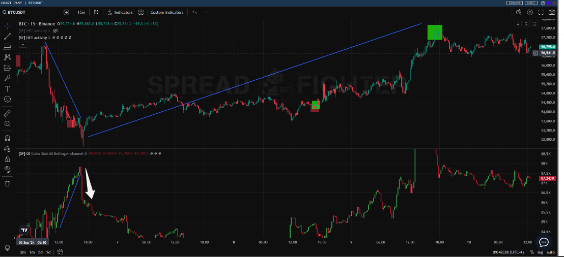Select the 1d date range
The height and width of the screenshot is (257, 564).
[48, 252]
